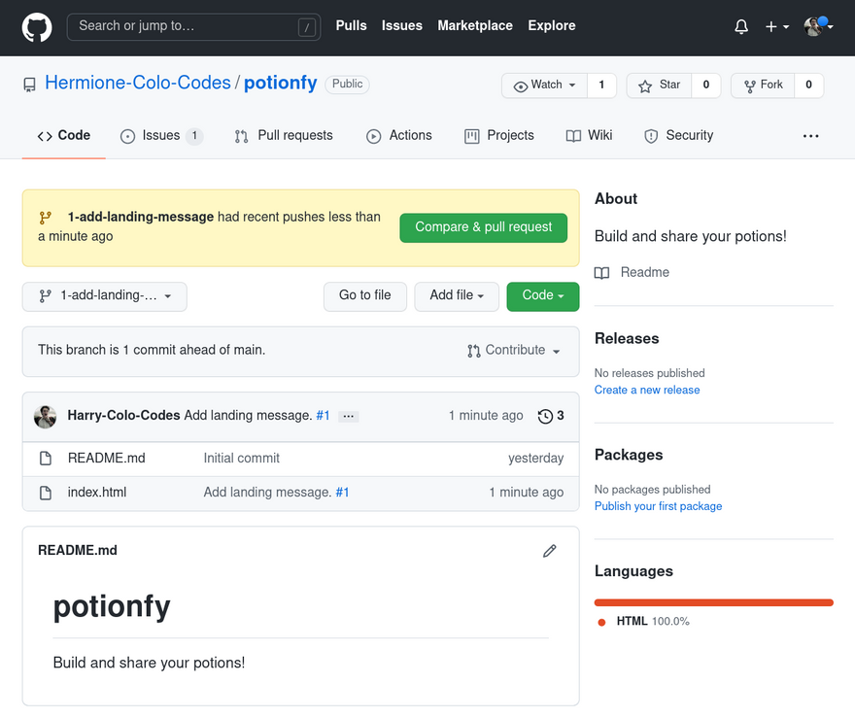Toggle Watch on this repository
Image resolution: width=855 pixels, height=718 pixels.
545,85
